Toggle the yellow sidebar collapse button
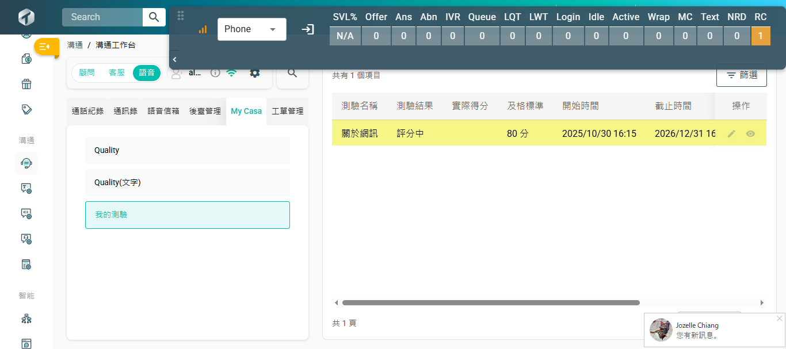Screen dimensions: 786x349 tap(46, 47)
